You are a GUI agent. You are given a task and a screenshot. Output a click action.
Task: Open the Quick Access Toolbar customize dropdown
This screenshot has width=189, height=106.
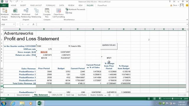[x=22, y=1]
